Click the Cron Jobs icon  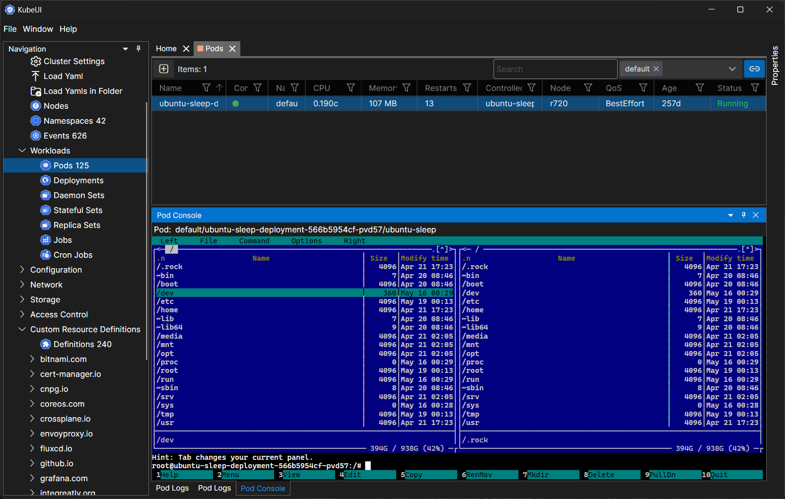pos(46,255)
